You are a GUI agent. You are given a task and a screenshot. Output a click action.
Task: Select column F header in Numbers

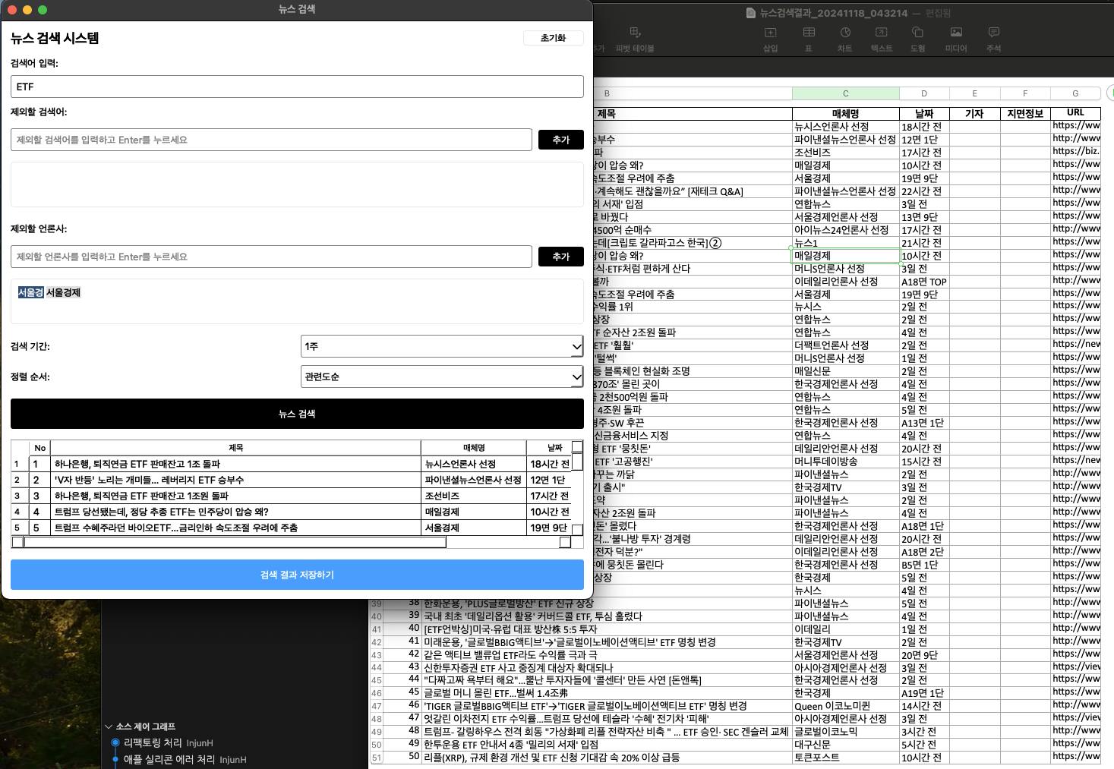[1025, 93]
